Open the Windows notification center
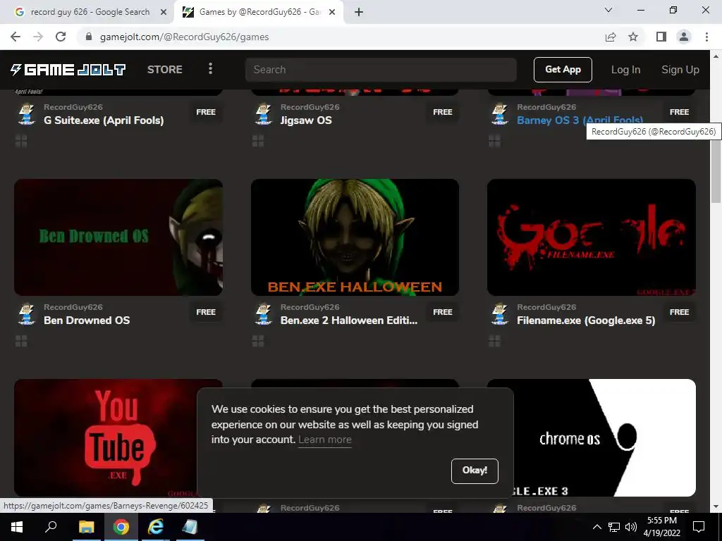This screenshot has width=722, height=541. pos(699,527)
